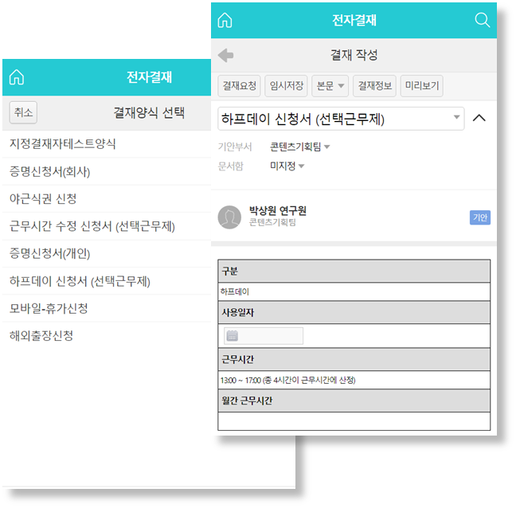Viewport: 516px width, 508px height.
Task: Open search magnifier icon
Action: point(483,20)
